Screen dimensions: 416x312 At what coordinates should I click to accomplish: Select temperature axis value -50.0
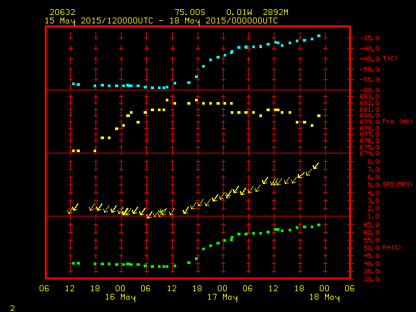pos(370,70)
